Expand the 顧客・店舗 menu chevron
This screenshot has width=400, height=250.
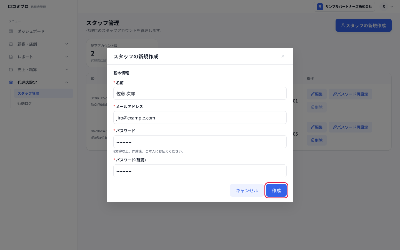(x=67, y=44)
